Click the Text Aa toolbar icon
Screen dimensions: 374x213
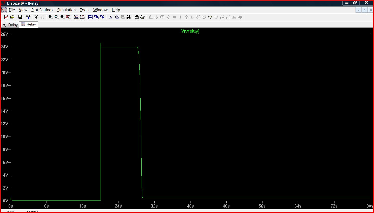[x=234, y=17]
